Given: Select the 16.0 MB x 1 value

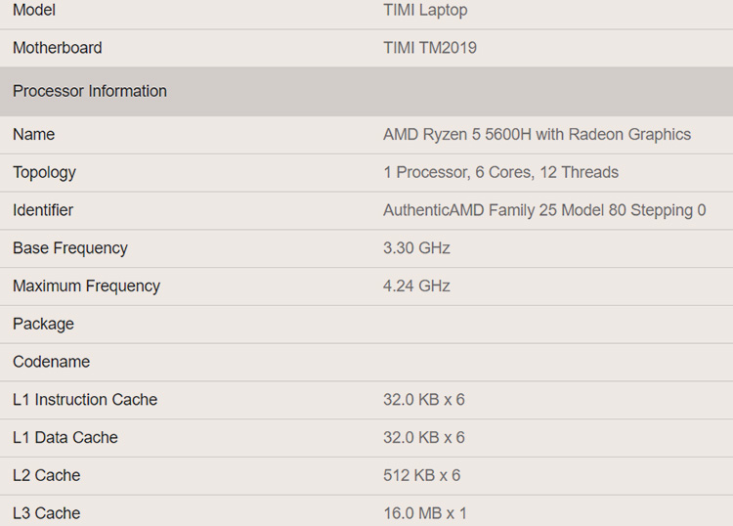Looking at the screenshot, I should (x=424, y=513).
